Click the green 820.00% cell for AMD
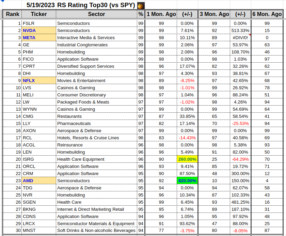This screenshot has width=286, height=236. pyautogui.click(x=187, y=180)
